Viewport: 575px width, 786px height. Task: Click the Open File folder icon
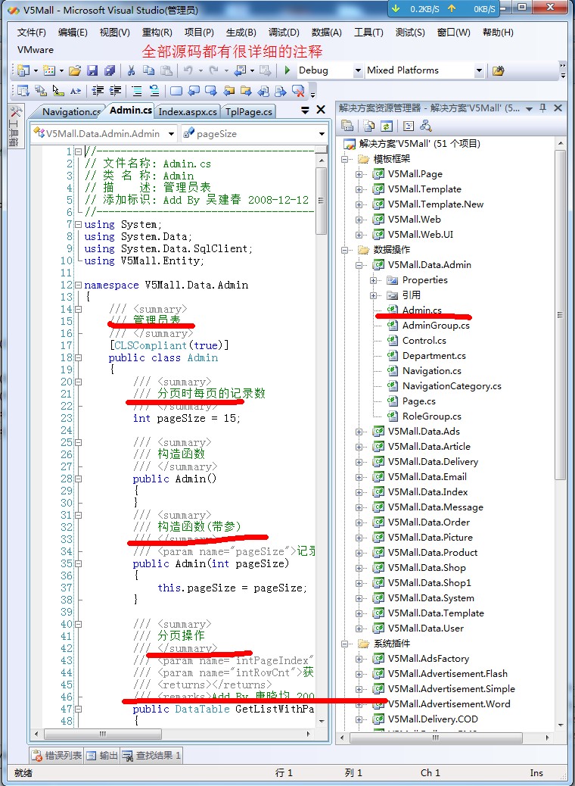point(75,70)
